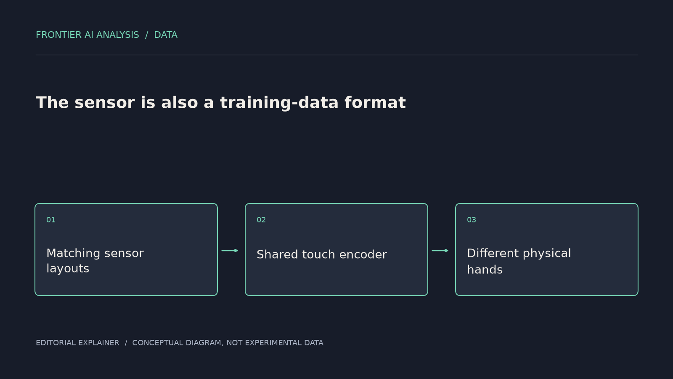This screenshot has width=673, height=379.
Task: Click the word format in the title
Action: (x=375, y=103)
